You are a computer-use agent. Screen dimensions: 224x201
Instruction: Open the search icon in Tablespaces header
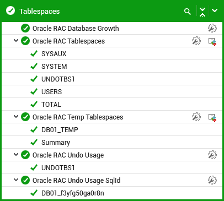pyautogui.click(x=188, y=12)
